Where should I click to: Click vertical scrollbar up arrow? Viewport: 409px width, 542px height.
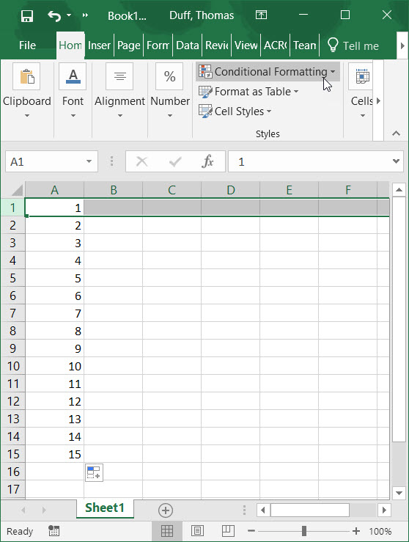pyautogui.click(x=399, y=190)
